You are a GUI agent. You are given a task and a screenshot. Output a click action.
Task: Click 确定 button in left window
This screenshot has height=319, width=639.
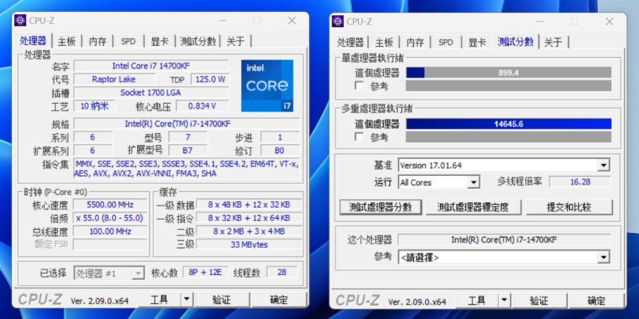279,300
